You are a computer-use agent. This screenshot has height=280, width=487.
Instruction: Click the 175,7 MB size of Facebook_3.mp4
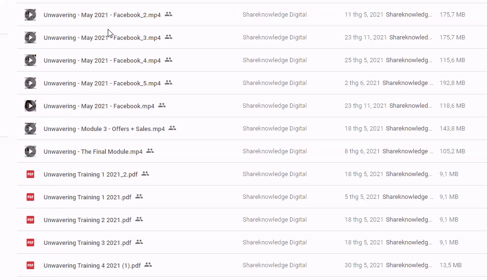point(452,37)
